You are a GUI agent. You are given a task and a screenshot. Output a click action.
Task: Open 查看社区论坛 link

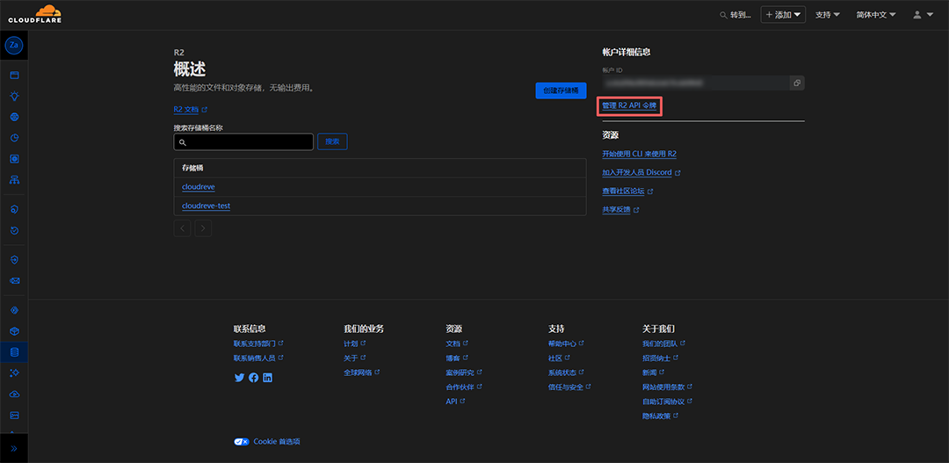coord(627,192)
